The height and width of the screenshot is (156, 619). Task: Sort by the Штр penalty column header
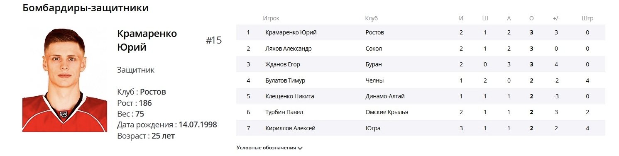point(587,18)
